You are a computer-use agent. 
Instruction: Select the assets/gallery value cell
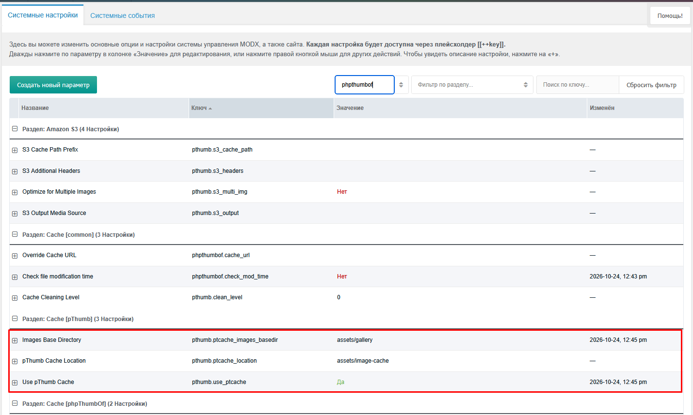pyautogui.click(x=355, y=340)
